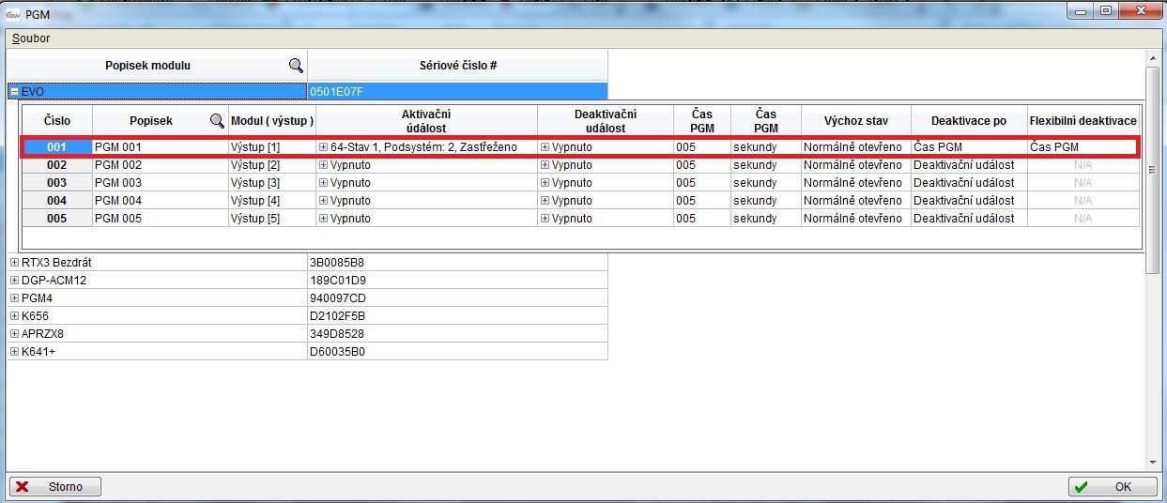Open the Soubor menu
This screenshot has width=1167, height=503.
31,38
